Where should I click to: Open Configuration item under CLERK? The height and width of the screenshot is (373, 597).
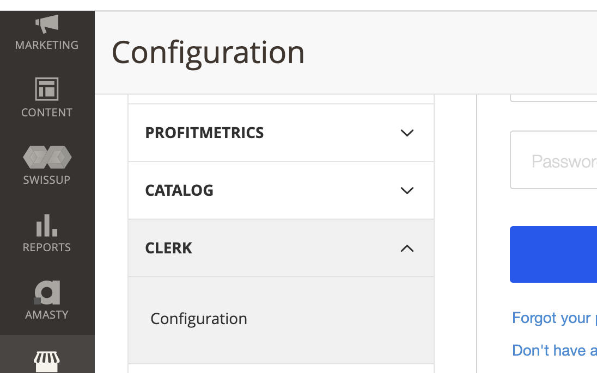[199, 319]
